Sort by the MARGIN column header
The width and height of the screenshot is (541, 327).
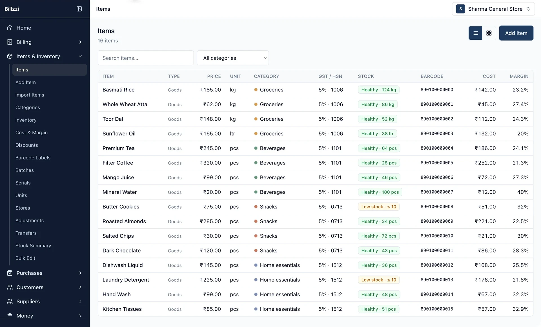point(519,76)
